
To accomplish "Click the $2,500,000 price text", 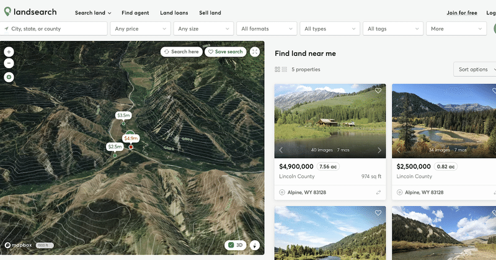I will (x=414, y=166).
